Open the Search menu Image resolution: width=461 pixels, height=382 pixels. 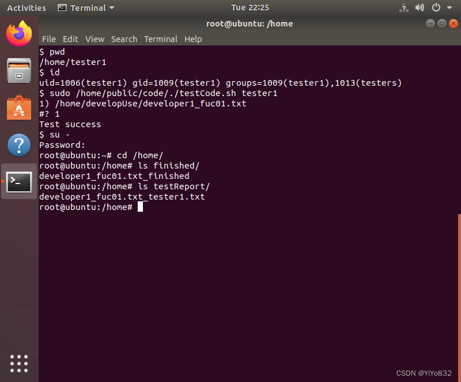(x=124, y=39)
